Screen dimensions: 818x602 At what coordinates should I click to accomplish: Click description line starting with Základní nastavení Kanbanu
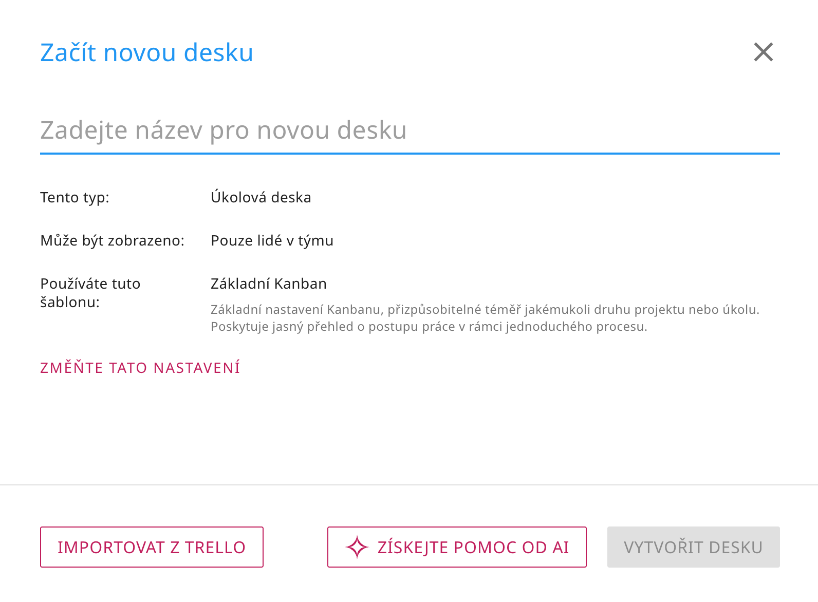(485, 310)
